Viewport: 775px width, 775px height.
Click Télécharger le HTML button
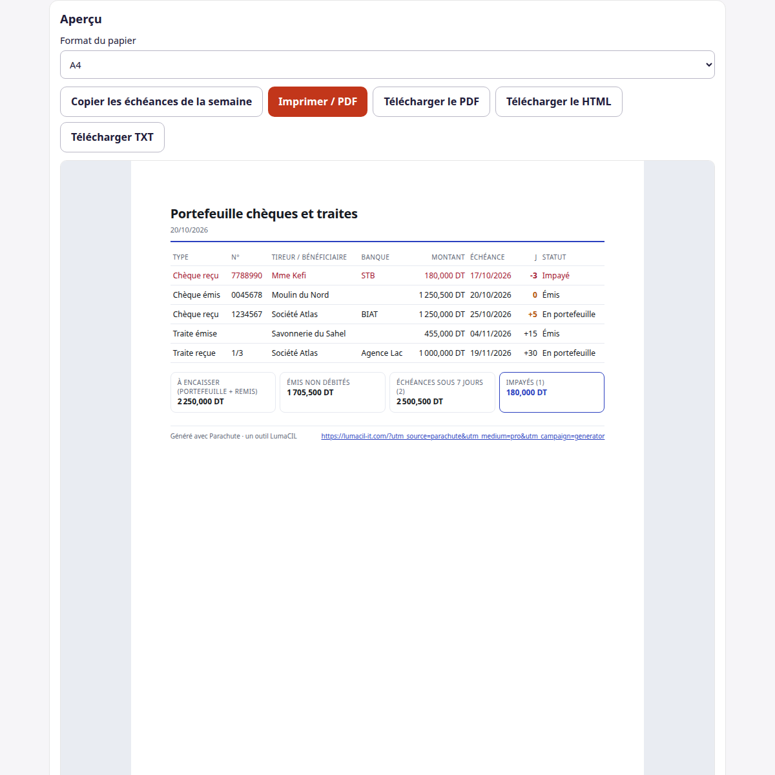coord(559,101)
